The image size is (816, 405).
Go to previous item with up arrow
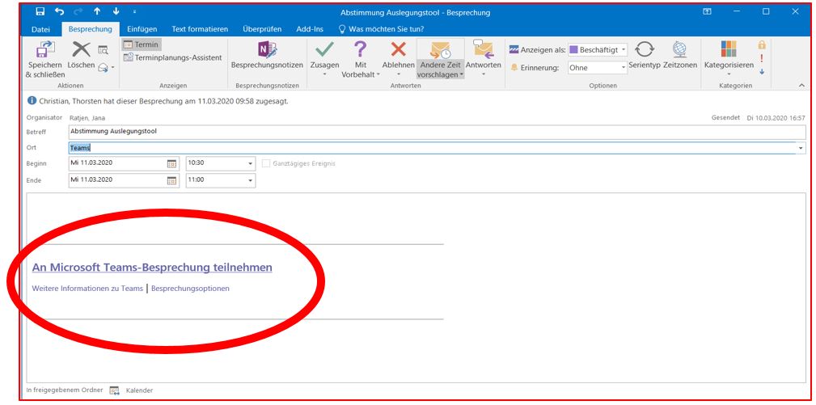tap(97, 11)
